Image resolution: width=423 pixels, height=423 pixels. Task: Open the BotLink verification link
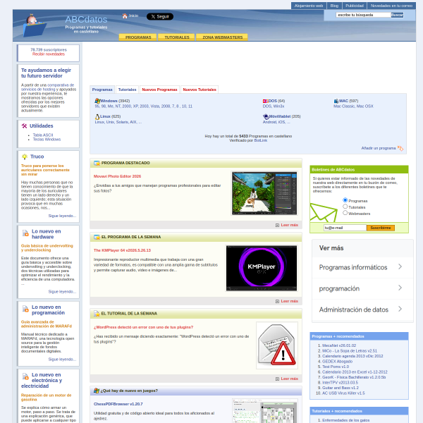click(x=261, y=140)
